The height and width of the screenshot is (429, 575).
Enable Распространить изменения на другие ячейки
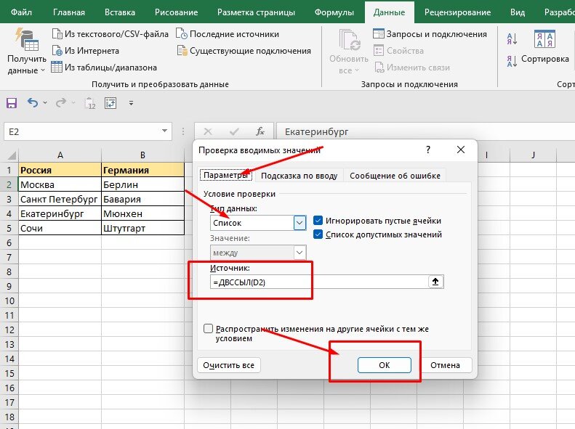[x=208, y=329]
